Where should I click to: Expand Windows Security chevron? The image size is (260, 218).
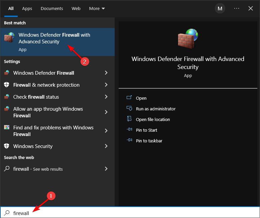point(106,146)
